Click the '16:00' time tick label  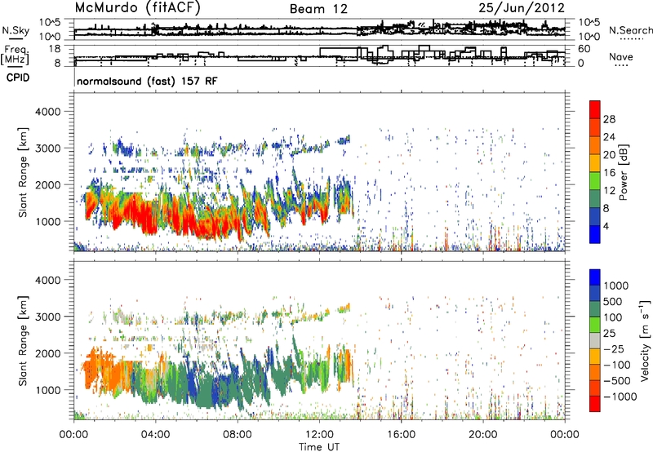click(401, 435)
